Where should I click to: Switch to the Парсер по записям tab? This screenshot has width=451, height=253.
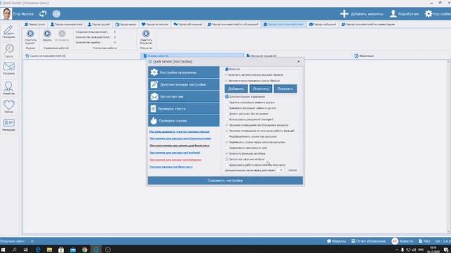coord(155,25)
